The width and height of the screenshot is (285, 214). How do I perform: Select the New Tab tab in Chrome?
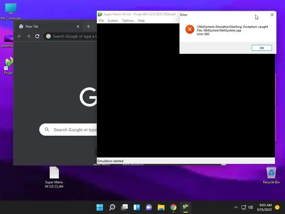click(x=49, y=26)
